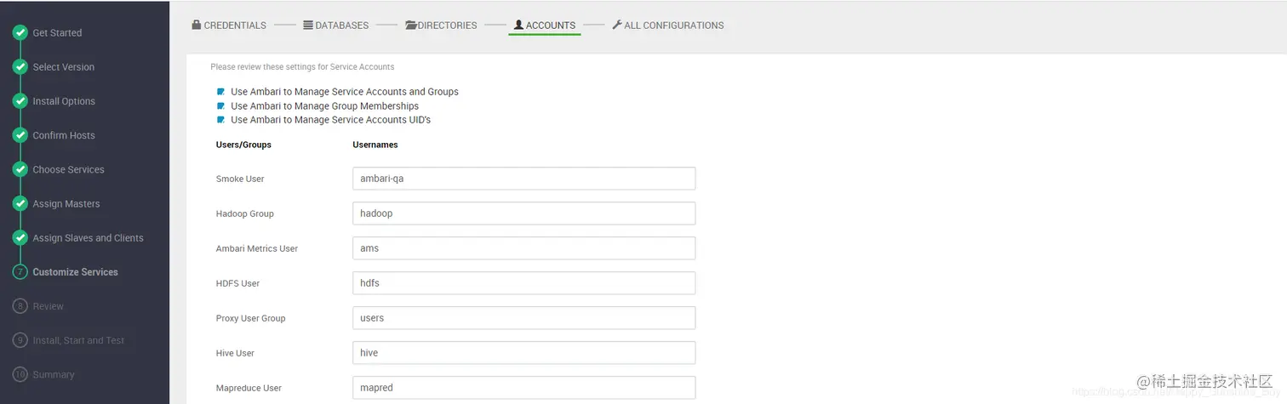Click the Users/Groups column header
Image resolution: width=1287 pixels, height=404 pixels.
click(x=243, y=145)
